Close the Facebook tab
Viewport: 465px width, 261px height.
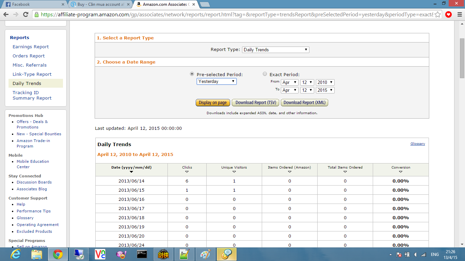pyautogui.click(x=63, y=4)
